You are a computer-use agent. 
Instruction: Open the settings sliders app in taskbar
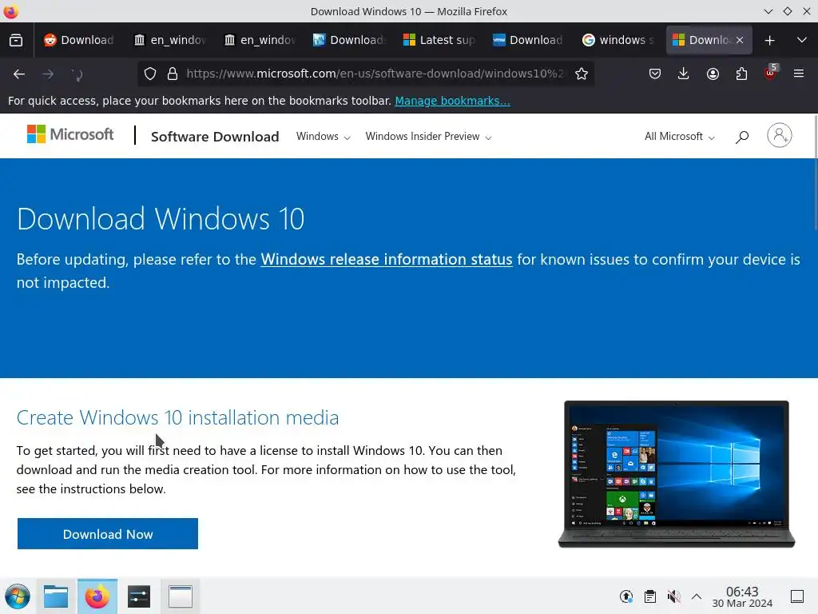pyautogui.click(x=139, y=596)
